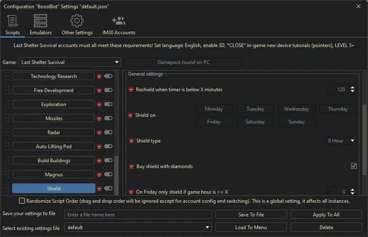Screen dimensions: 368x237
Task: Increase Reshield timer minutes value
Action: coord(353,88)
